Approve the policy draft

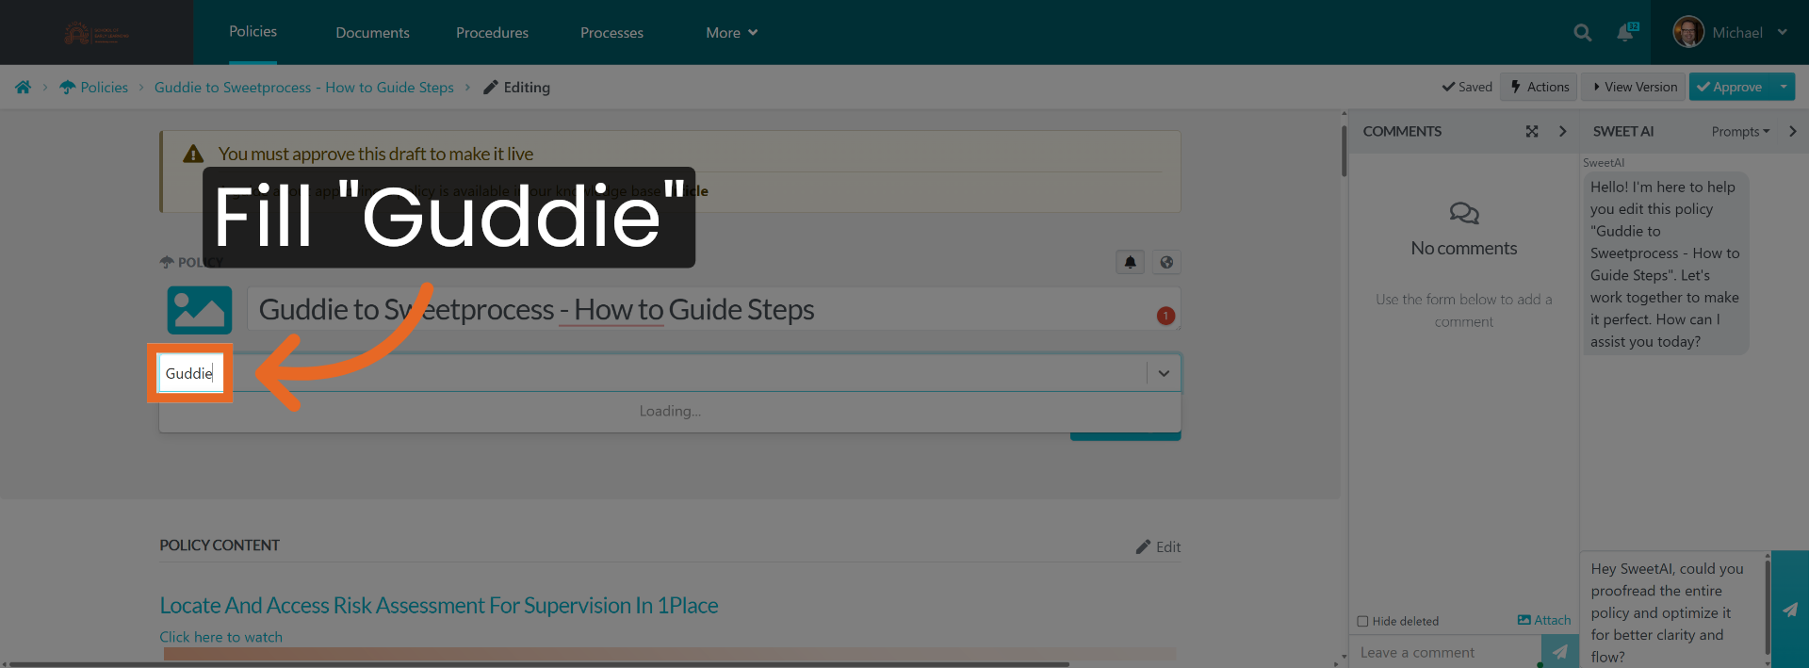[x=1731, y=87]
